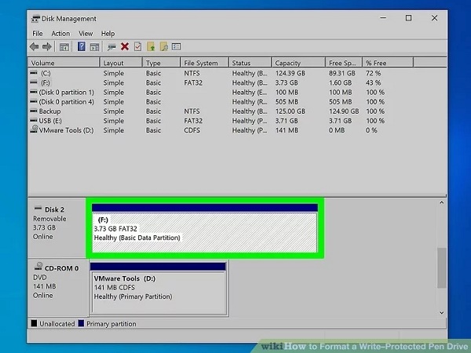Click the folder with green arrow icon
Screen dimensions: 471x353
(151, 46)
